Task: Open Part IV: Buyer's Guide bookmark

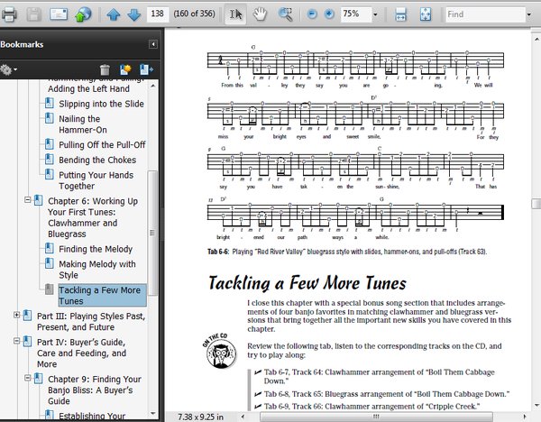Action: pos(81,353)
